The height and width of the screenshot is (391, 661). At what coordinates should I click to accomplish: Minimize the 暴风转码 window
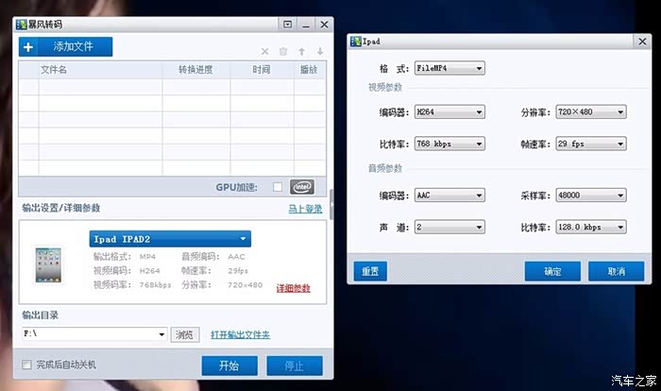click(x=306, y=25)
